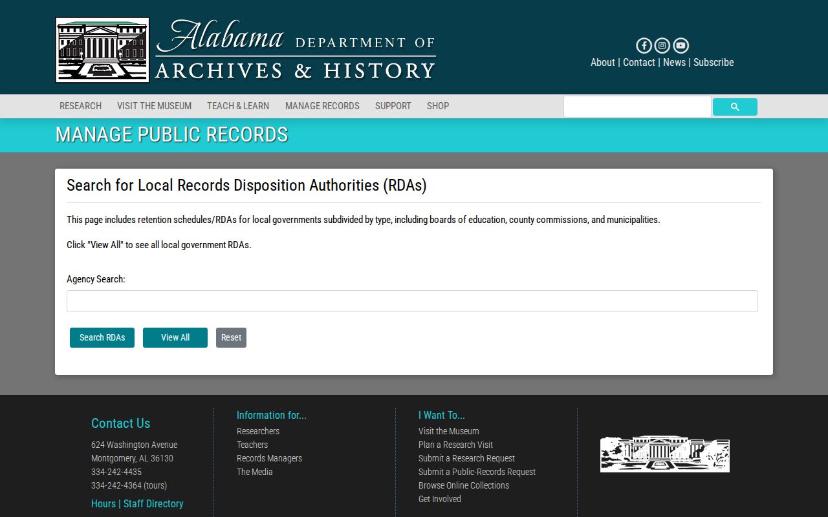Open the SHOP menu
This screenshot has height=517, width=828.
coord(438,106)
